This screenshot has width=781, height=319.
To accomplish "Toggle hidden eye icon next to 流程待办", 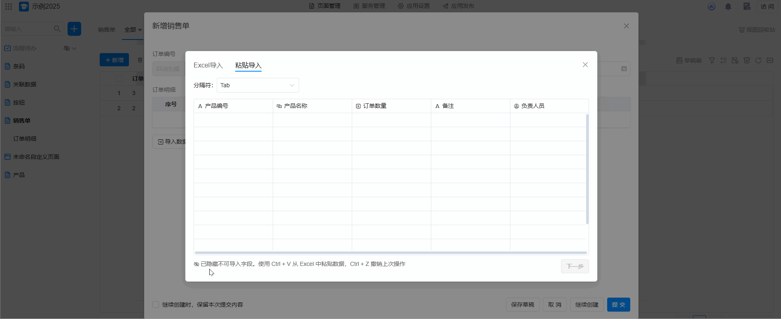I will click(66, 49).
